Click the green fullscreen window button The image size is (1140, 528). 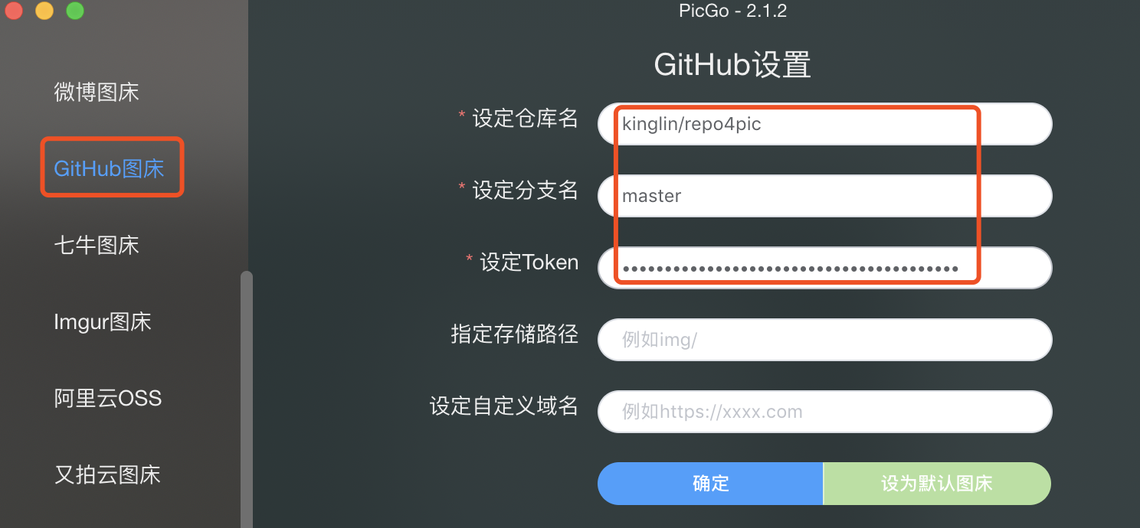[75, 11]
